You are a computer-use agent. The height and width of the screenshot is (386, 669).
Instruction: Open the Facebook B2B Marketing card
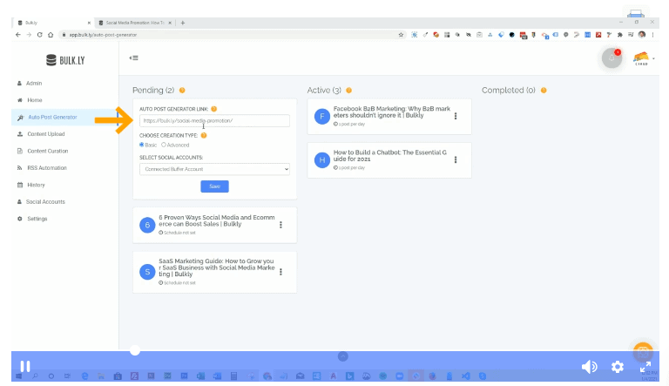tap(389, 117)
